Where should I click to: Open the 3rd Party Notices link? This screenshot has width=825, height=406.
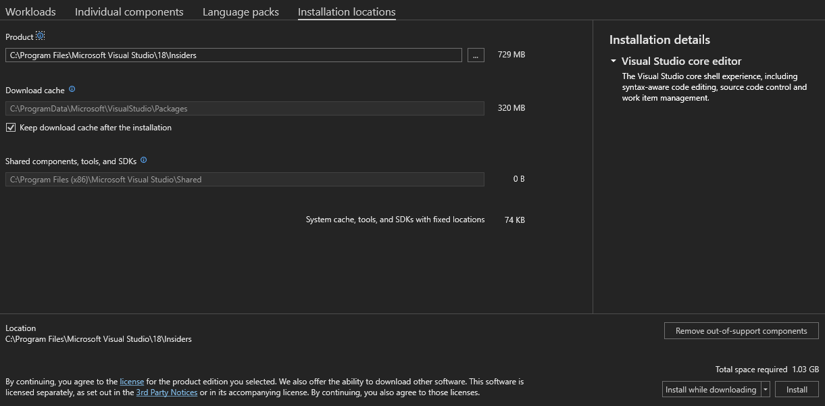point(166,392)
